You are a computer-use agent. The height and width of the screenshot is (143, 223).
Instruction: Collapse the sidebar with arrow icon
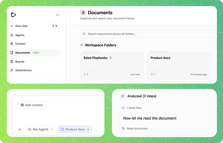[58, 15]
